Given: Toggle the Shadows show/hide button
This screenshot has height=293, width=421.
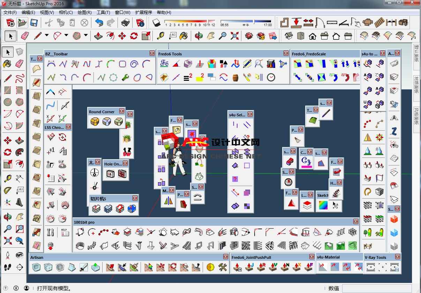Looking at the screenshot, I should pos(157,23).
